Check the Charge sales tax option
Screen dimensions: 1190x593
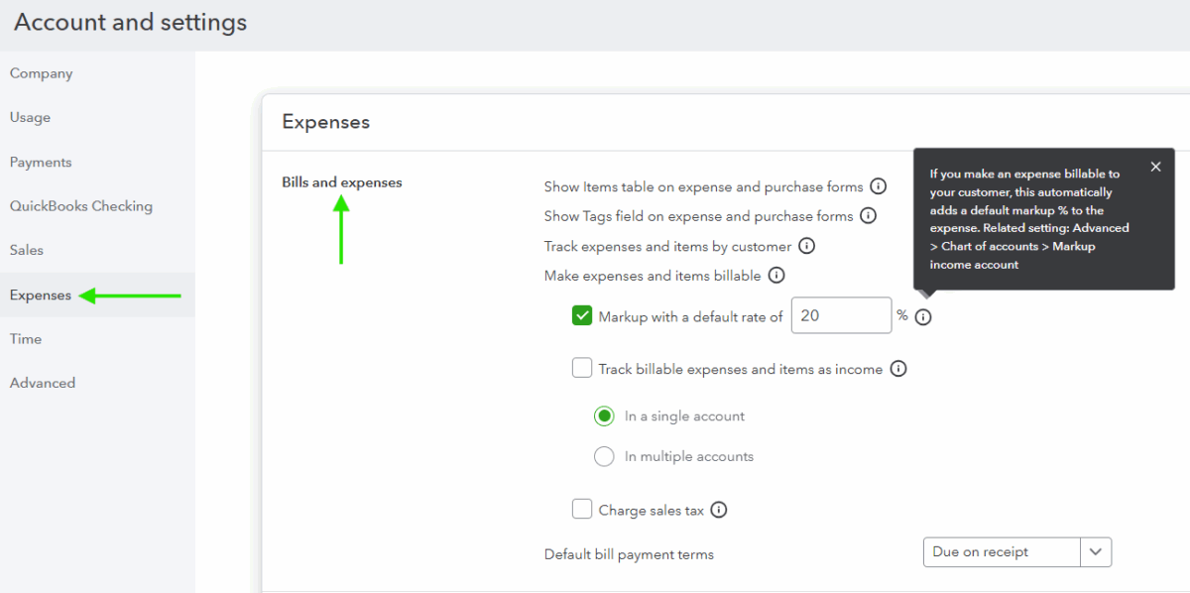click(582, 509)
